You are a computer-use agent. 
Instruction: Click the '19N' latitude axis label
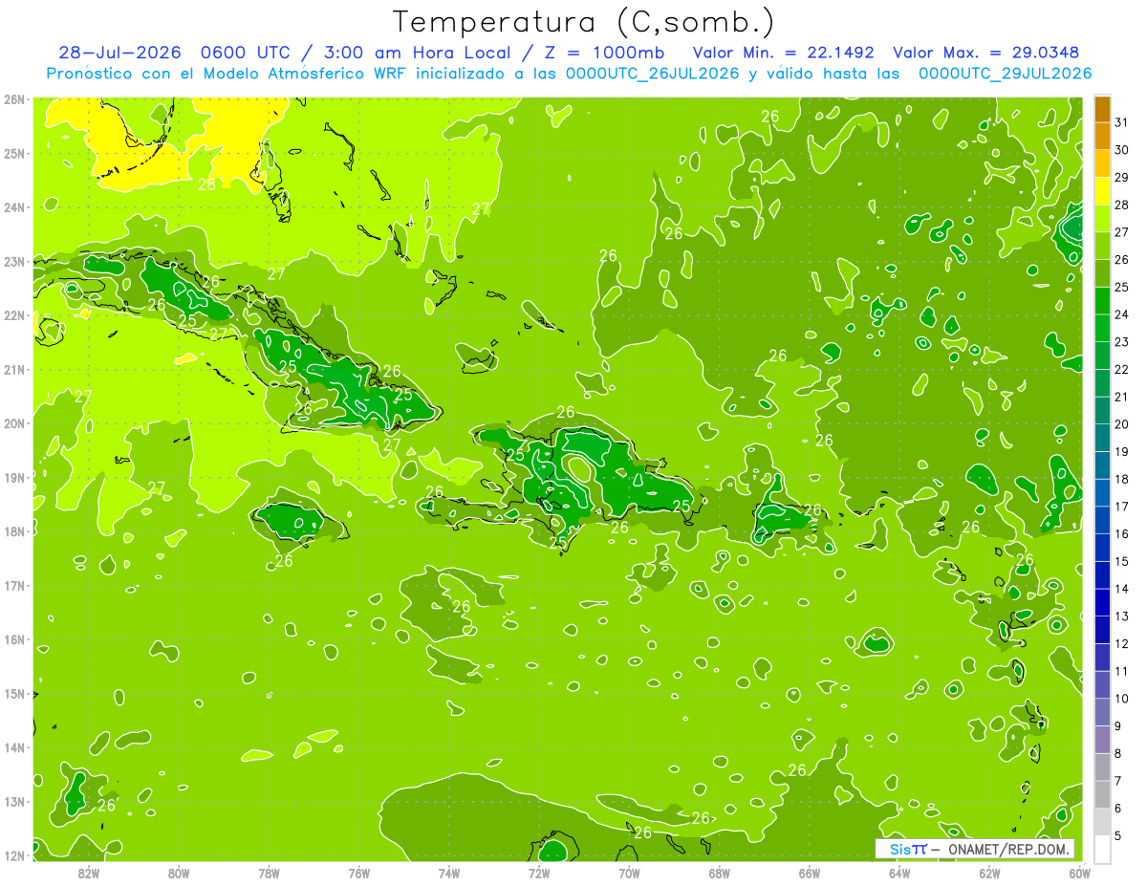point(13,477)
